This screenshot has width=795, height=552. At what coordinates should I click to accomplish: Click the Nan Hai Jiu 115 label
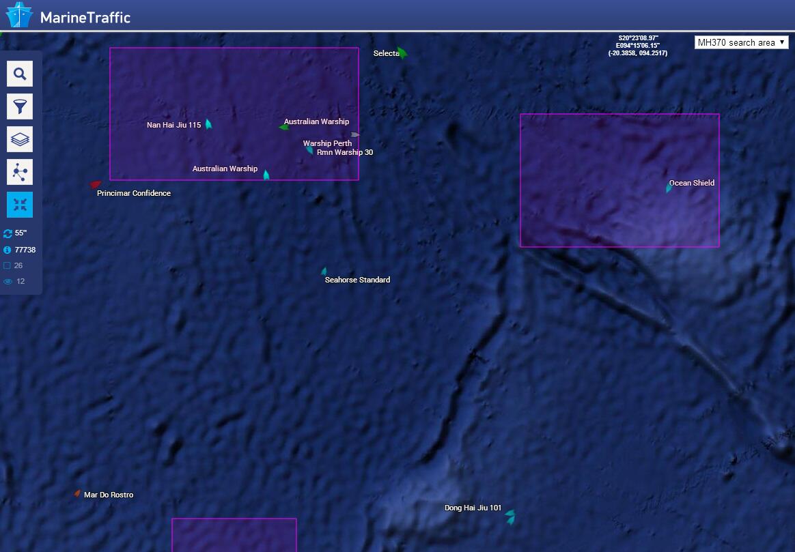pyautogui.click(x=174, y=125)
